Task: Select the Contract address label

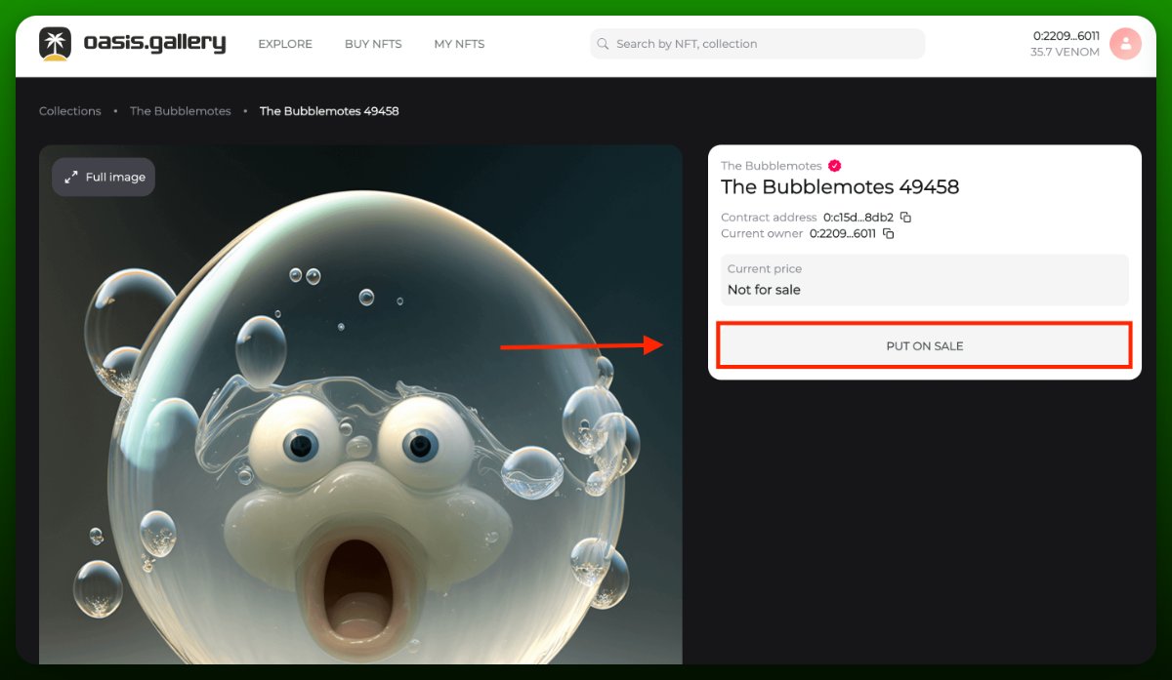Action: point(769,218)
